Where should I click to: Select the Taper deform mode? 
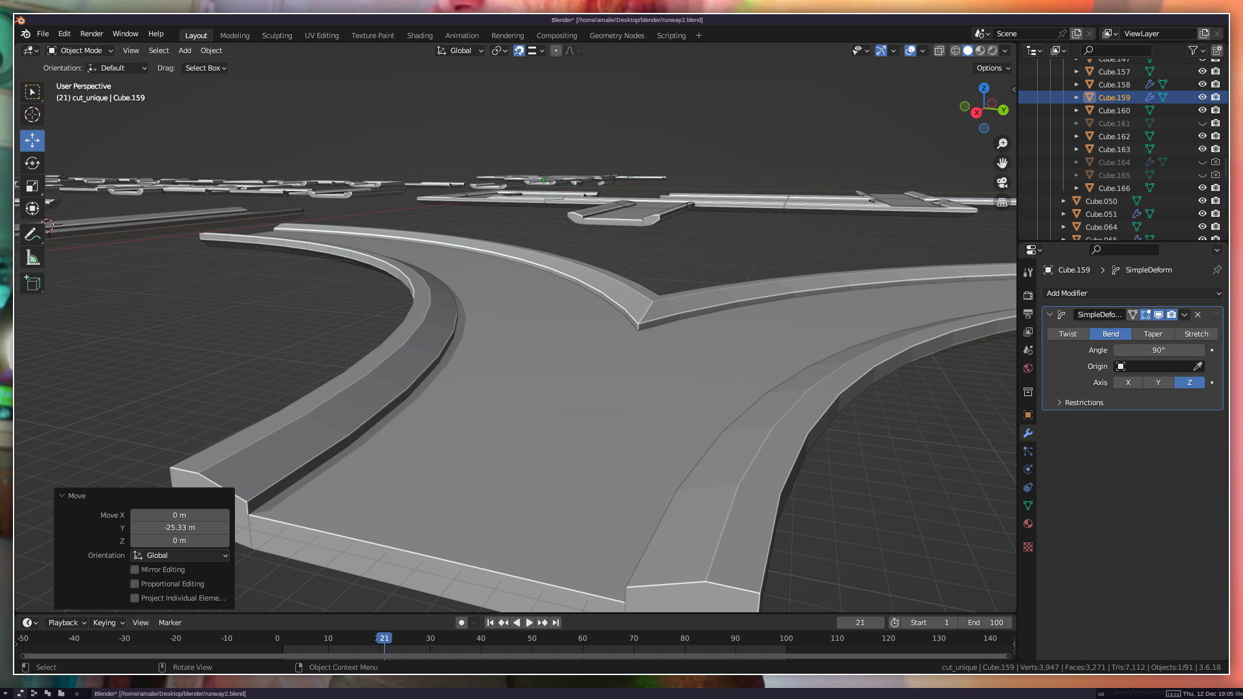[1152, 334]
